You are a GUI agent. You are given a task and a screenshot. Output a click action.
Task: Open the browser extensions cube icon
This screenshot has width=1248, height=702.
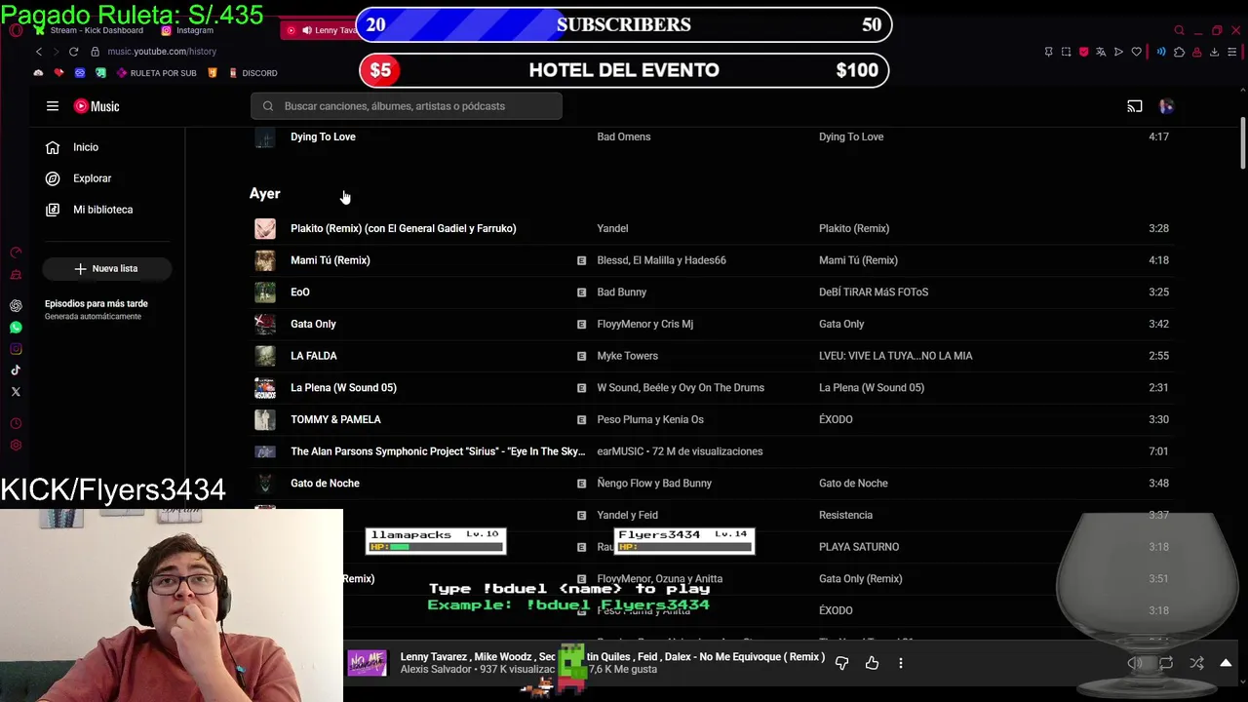[1179, 52]
